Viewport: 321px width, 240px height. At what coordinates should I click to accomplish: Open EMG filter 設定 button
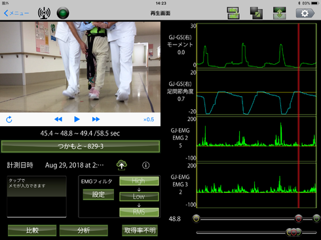pyautogui.click(x=98, y=194)
